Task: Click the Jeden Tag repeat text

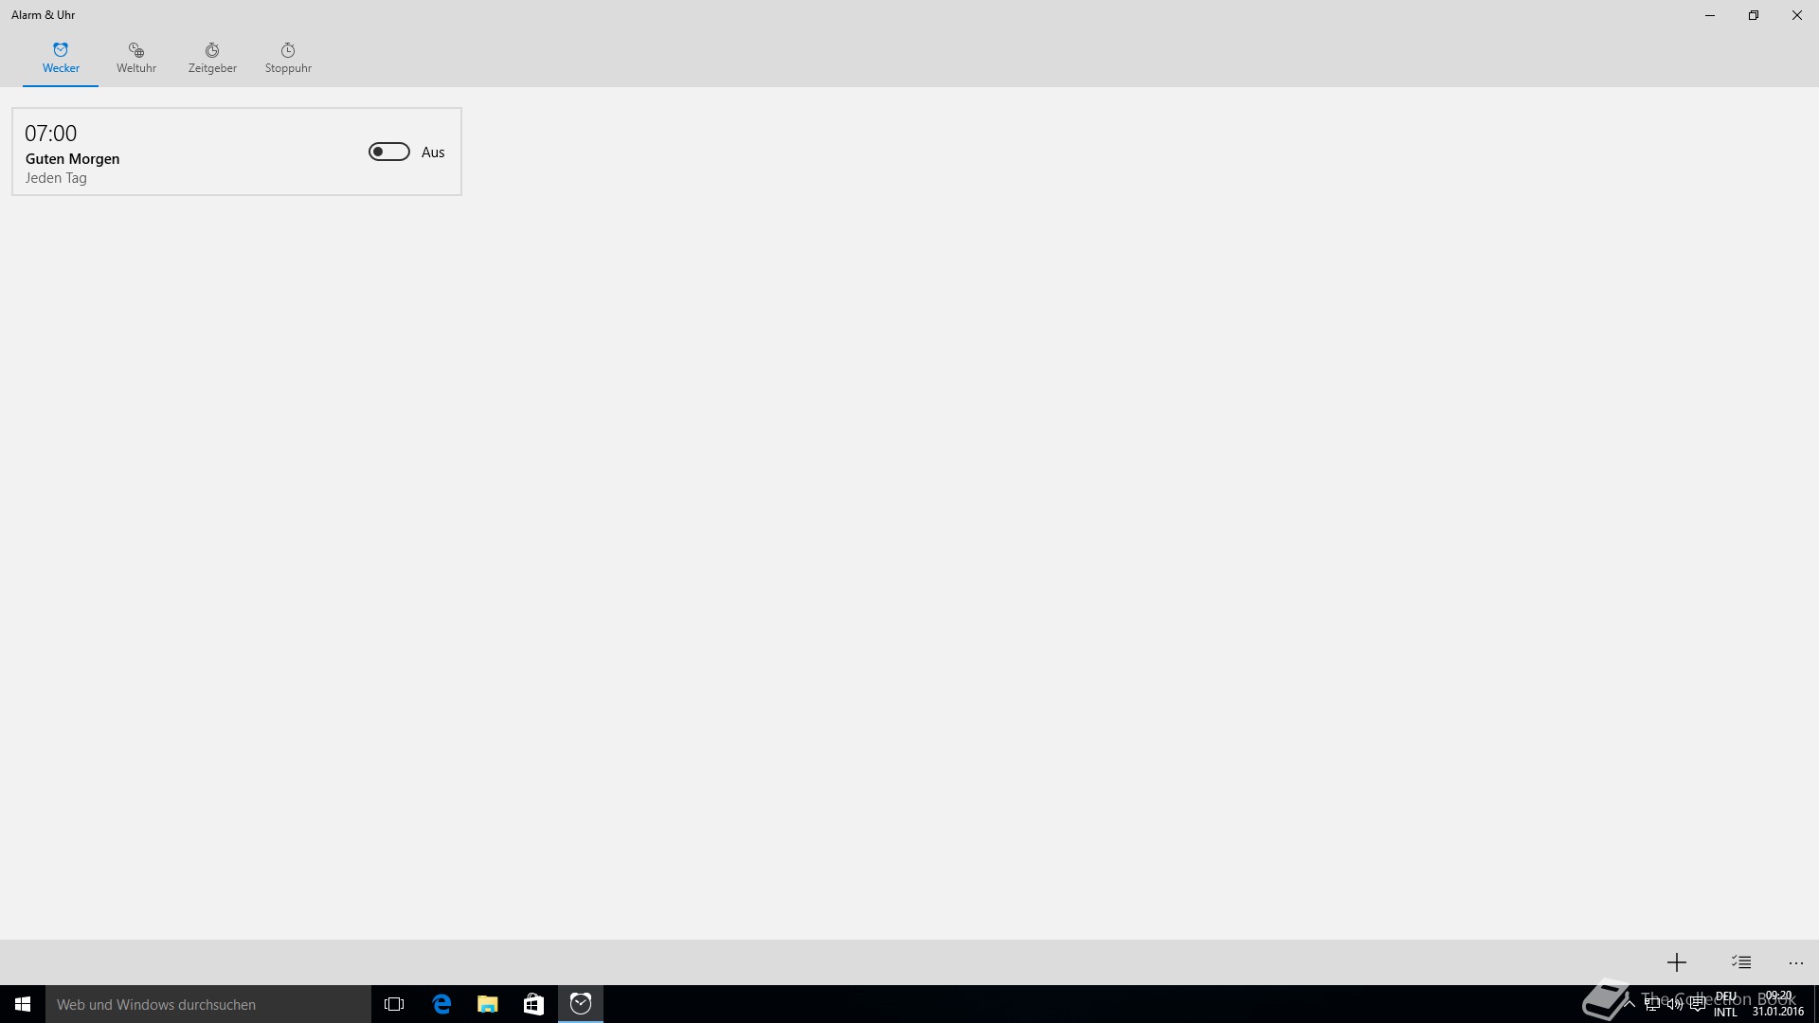Action: pyautogui.click(x=56, y=178)
